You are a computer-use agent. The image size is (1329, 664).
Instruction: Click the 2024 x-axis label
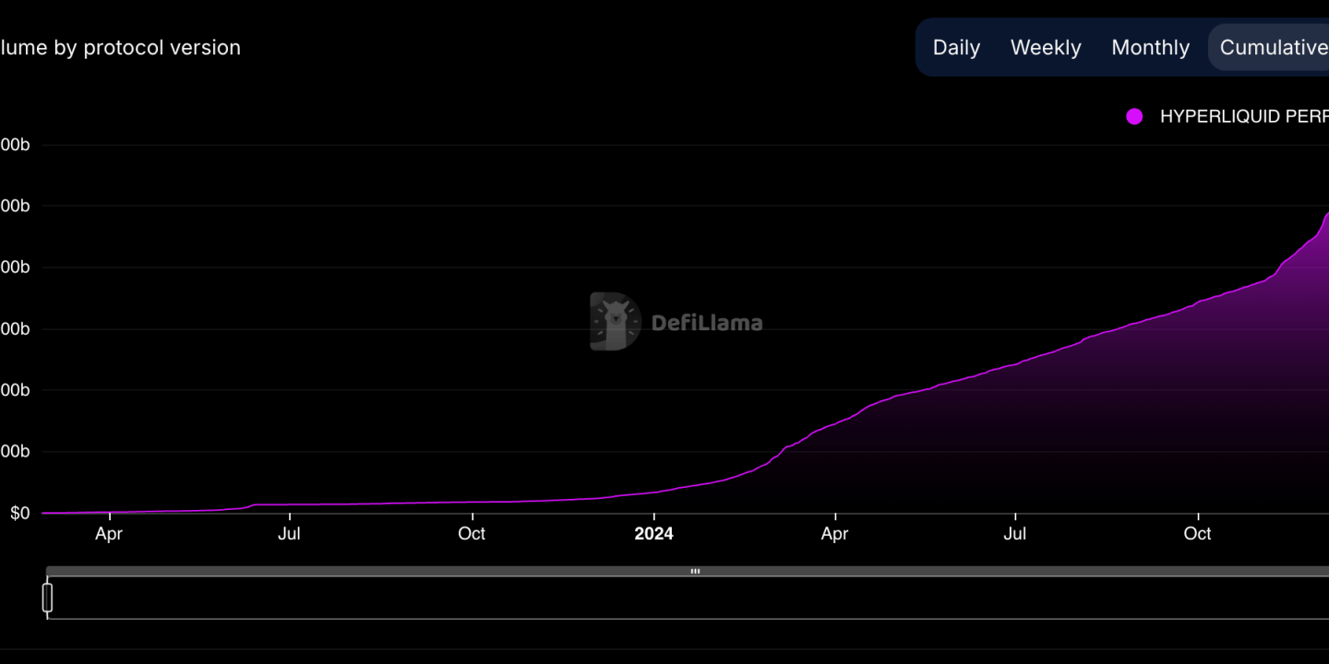coord(653,534)
